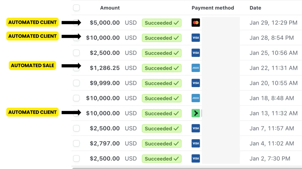Tick the checkbox for the Jan 18 $10,000.00 payment
This screenshot has height=169, width=302.
[76, 98]
